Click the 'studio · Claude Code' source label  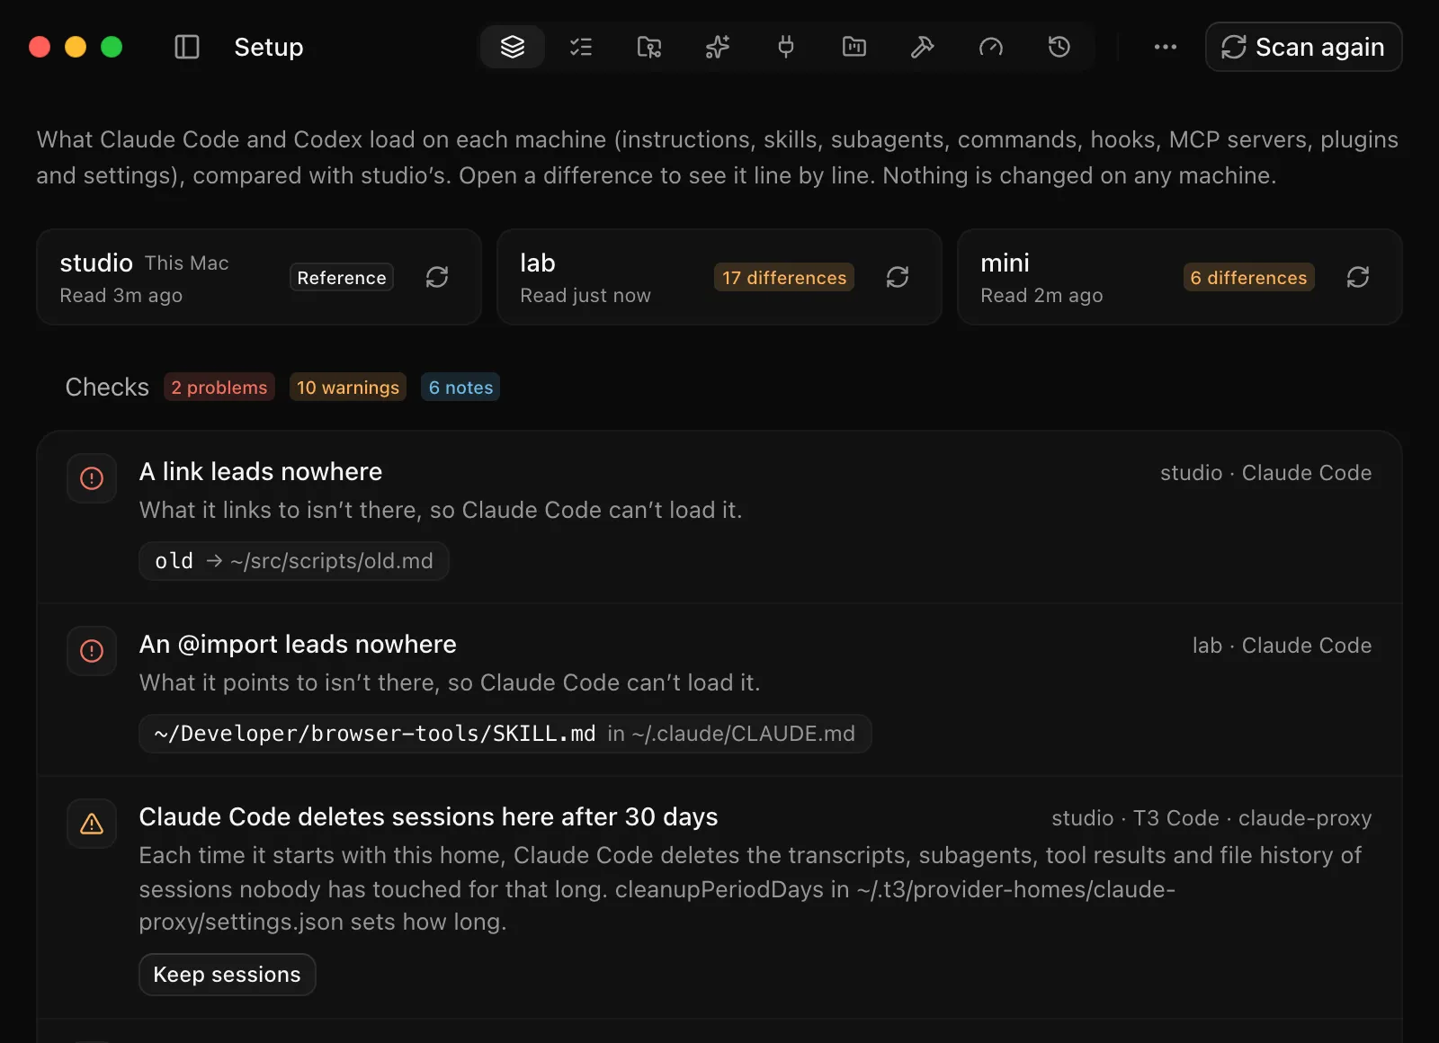pyautogui.click(x=1265, y=473)
